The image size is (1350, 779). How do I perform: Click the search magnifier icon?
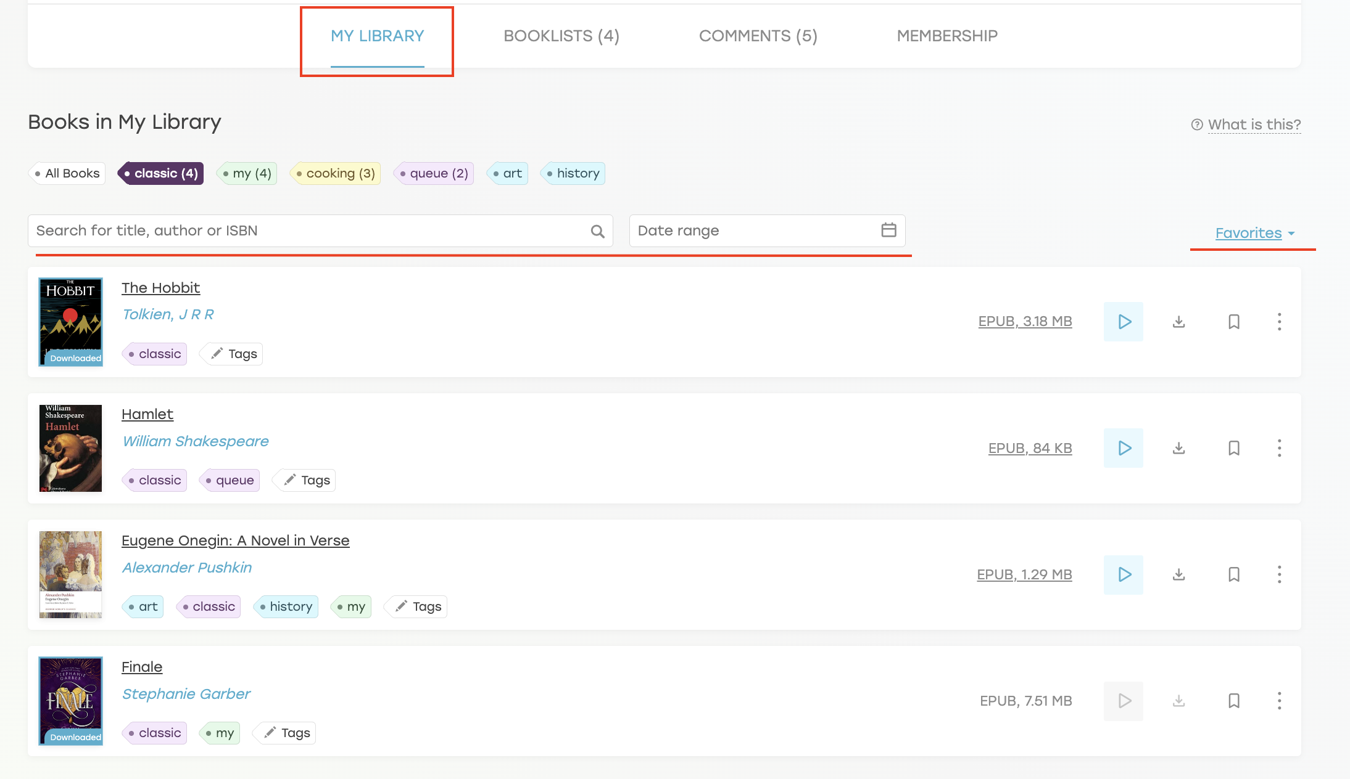tap(597, 231)
